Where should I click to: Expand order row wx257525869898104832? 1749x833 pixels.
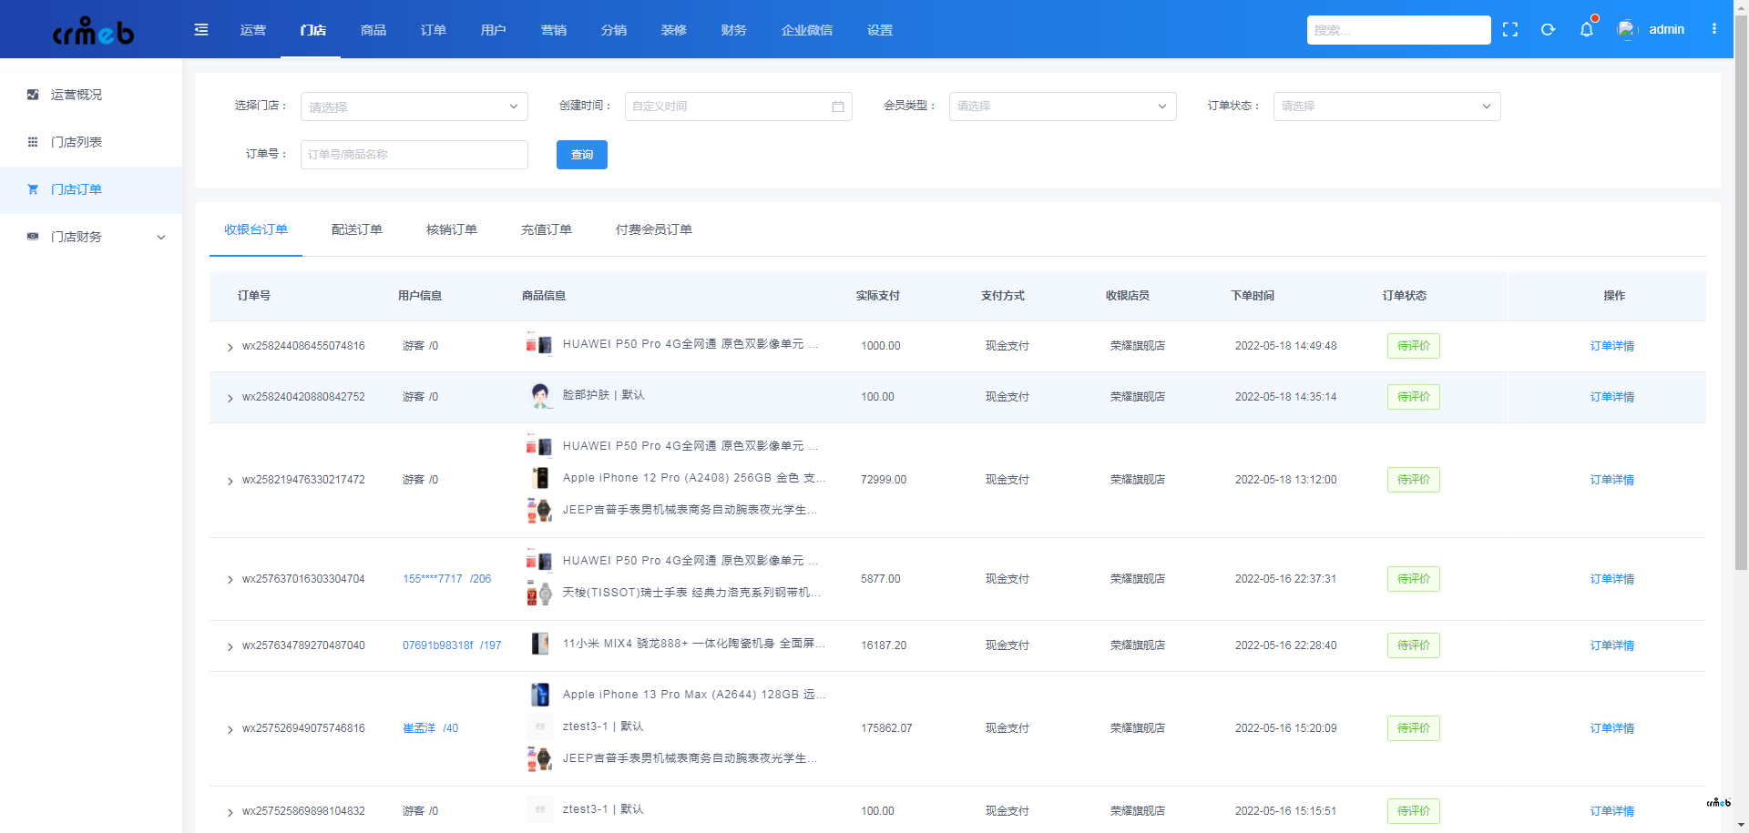coord(230,812)
